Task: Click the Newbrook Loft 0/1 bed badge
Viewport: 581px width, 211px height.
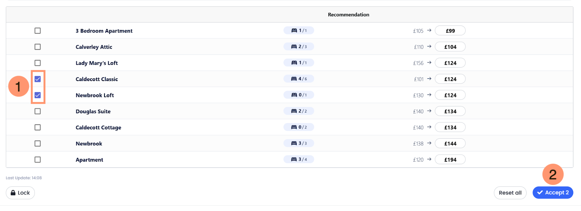Action: click(x=298, y=95)
